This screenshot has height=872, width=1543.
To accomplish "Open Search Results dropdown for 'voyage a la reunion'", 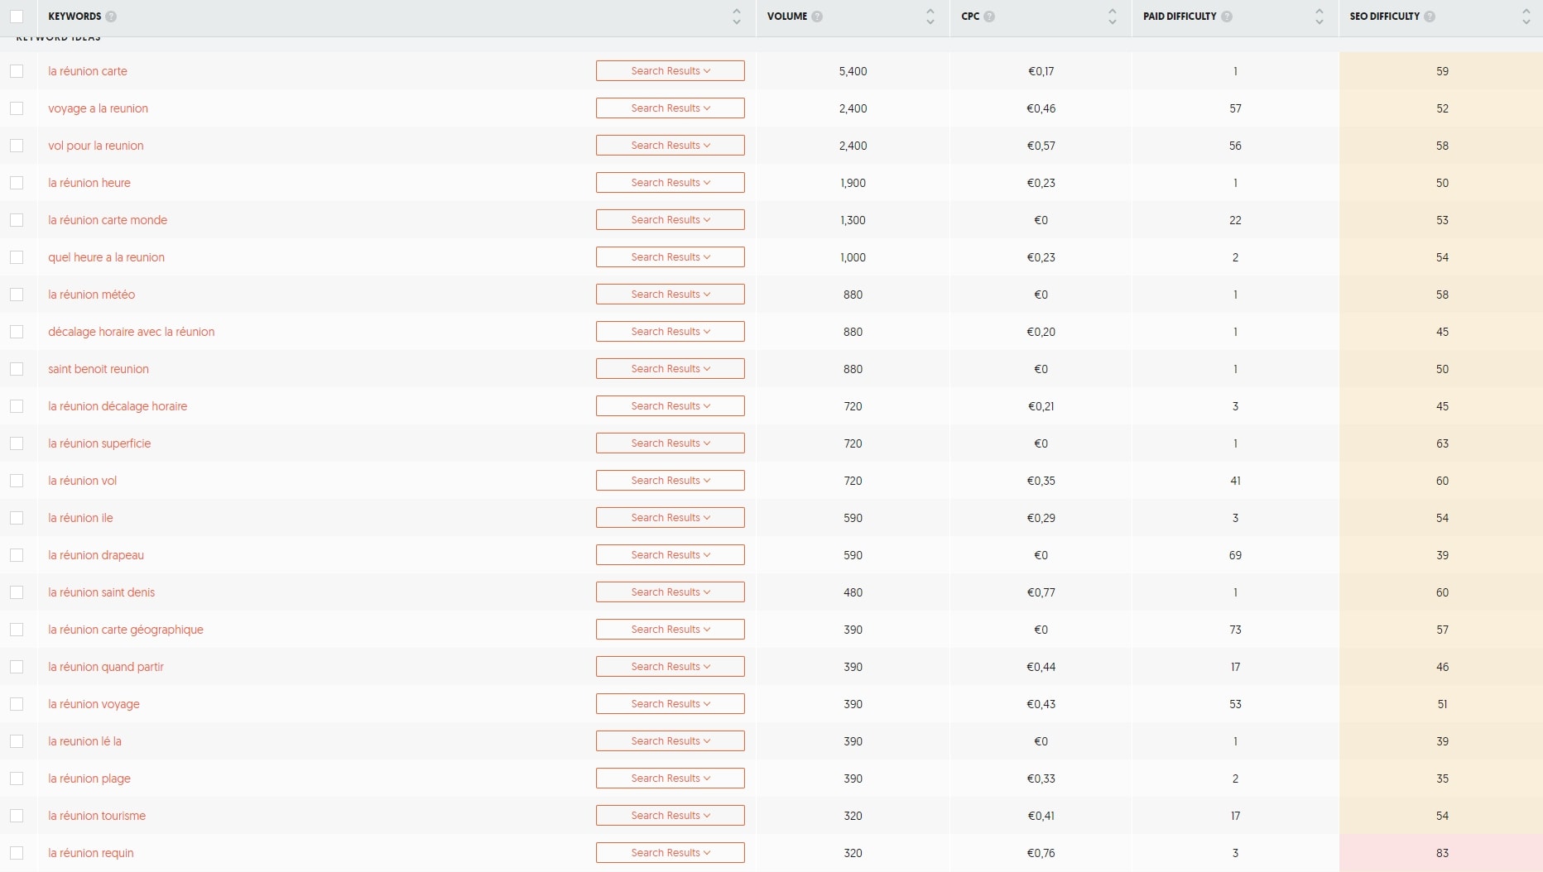I will coord(670,108).
